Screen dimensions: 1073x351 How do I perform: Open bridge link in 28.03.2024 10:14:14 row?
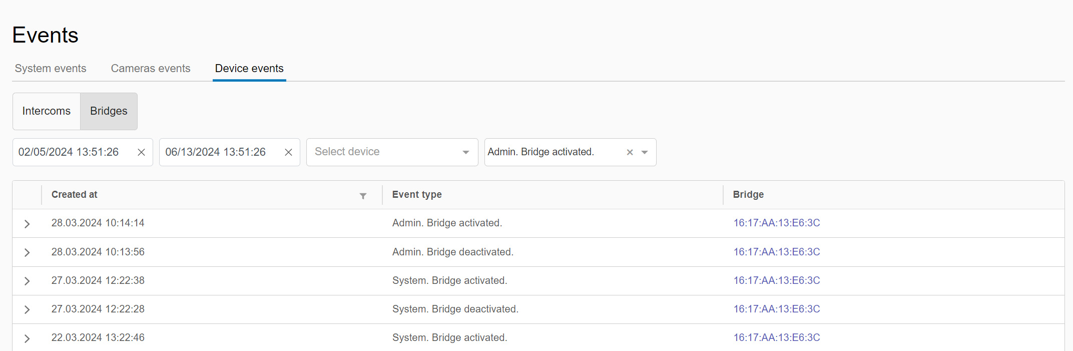776,223
